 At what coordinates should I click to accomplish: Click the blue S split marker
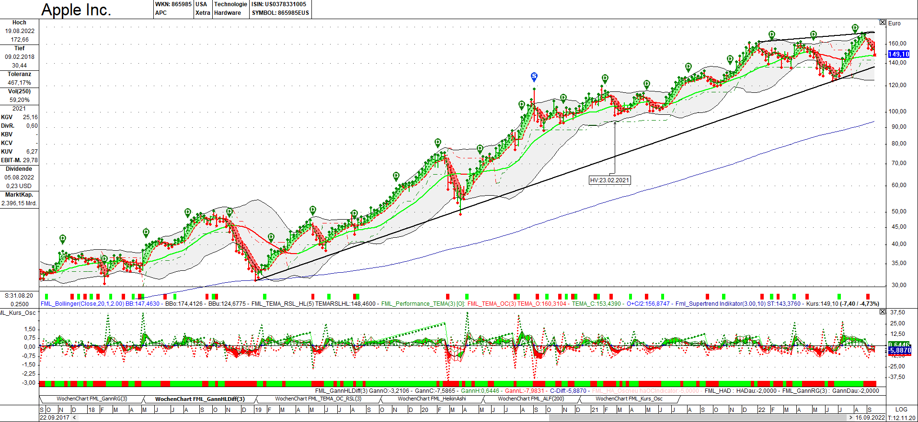[534, 77]
